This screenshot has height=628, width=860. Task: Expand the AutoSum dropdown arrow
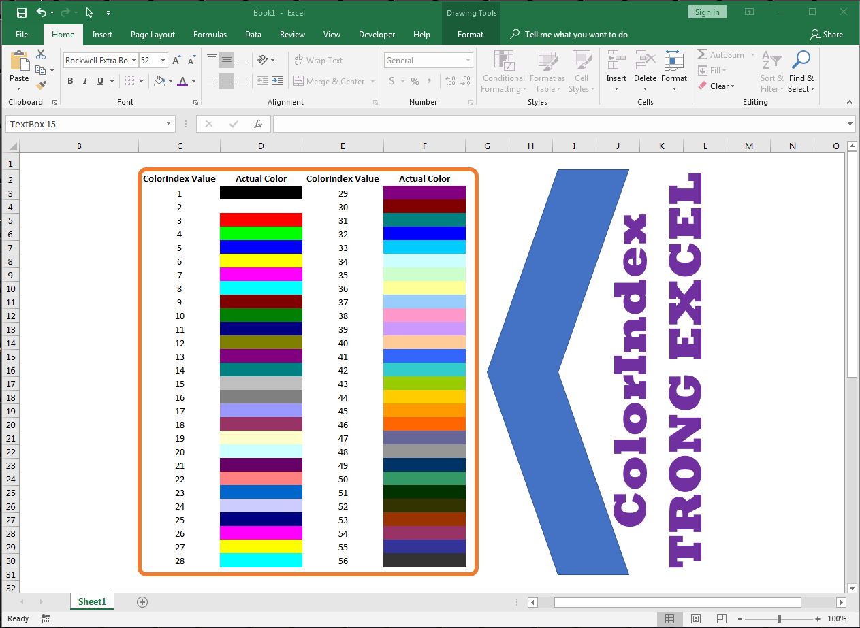click(x=752, y=55)
